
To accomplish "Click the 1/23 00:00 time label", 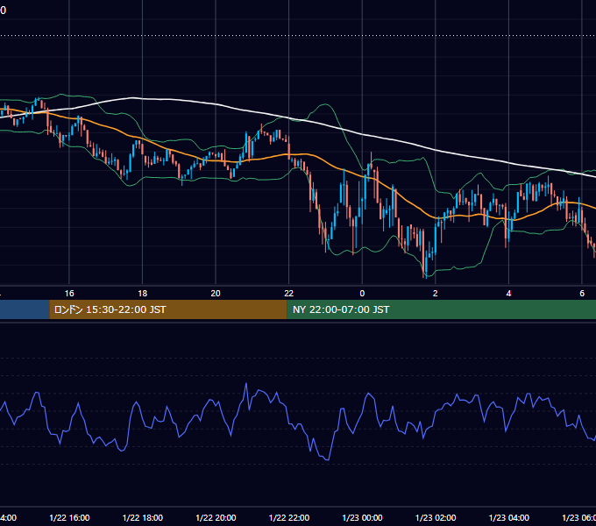I will (362, 517).
